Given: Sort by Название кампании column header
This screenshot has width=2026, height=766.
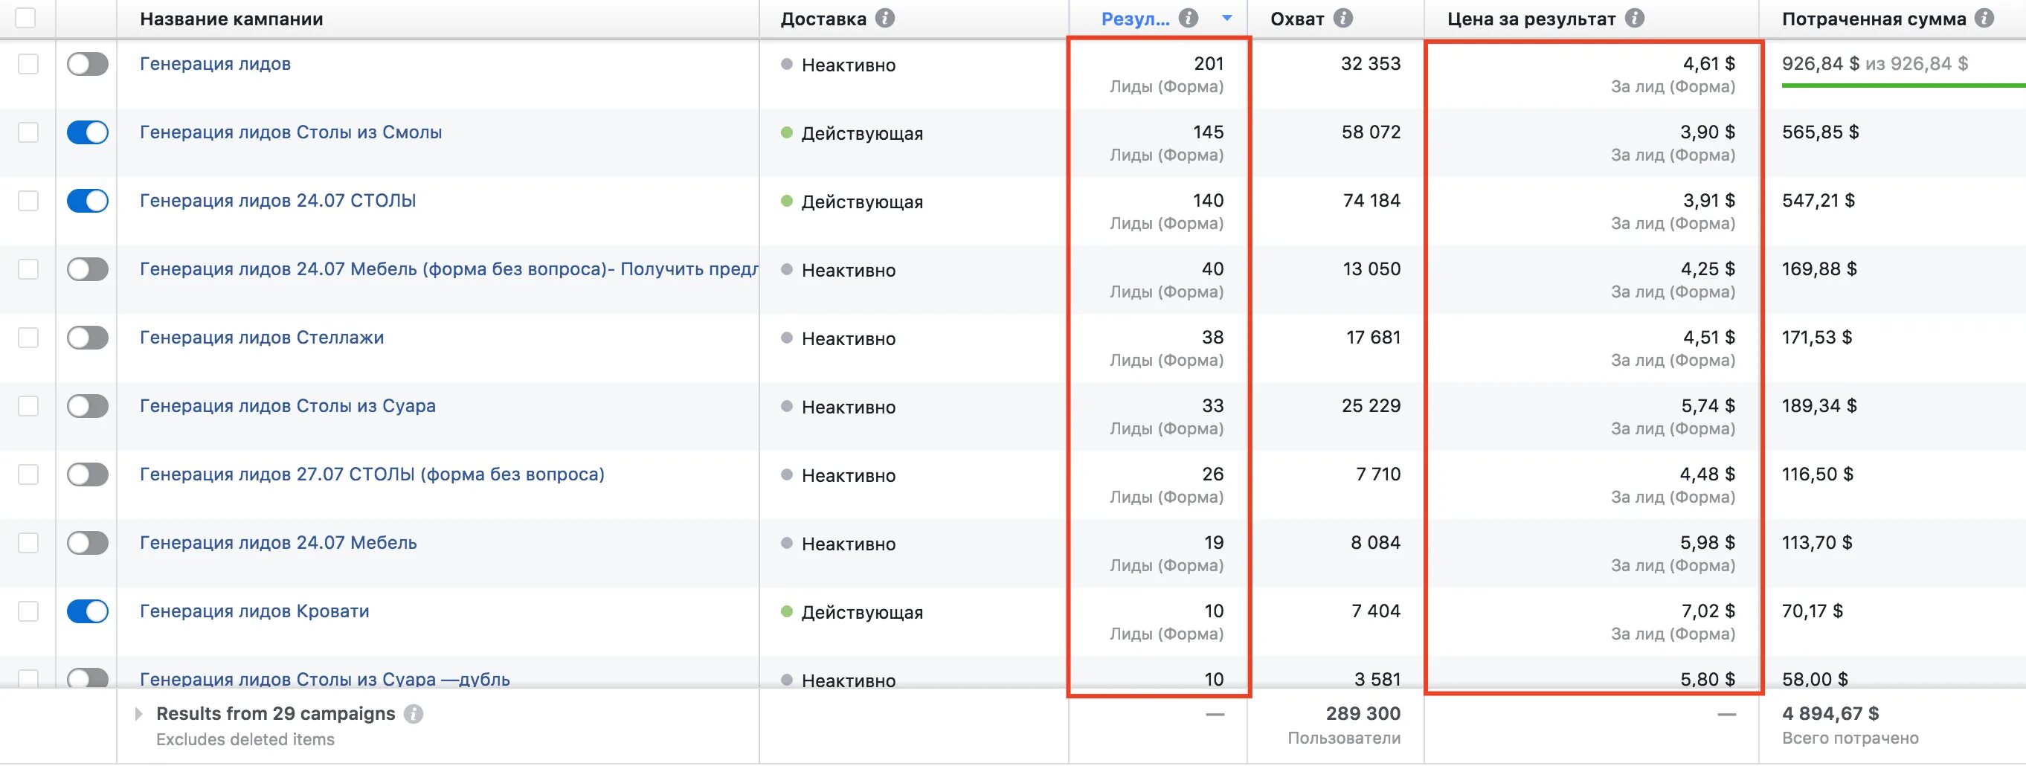Looking at the screenshot, I should click(231, 19).
